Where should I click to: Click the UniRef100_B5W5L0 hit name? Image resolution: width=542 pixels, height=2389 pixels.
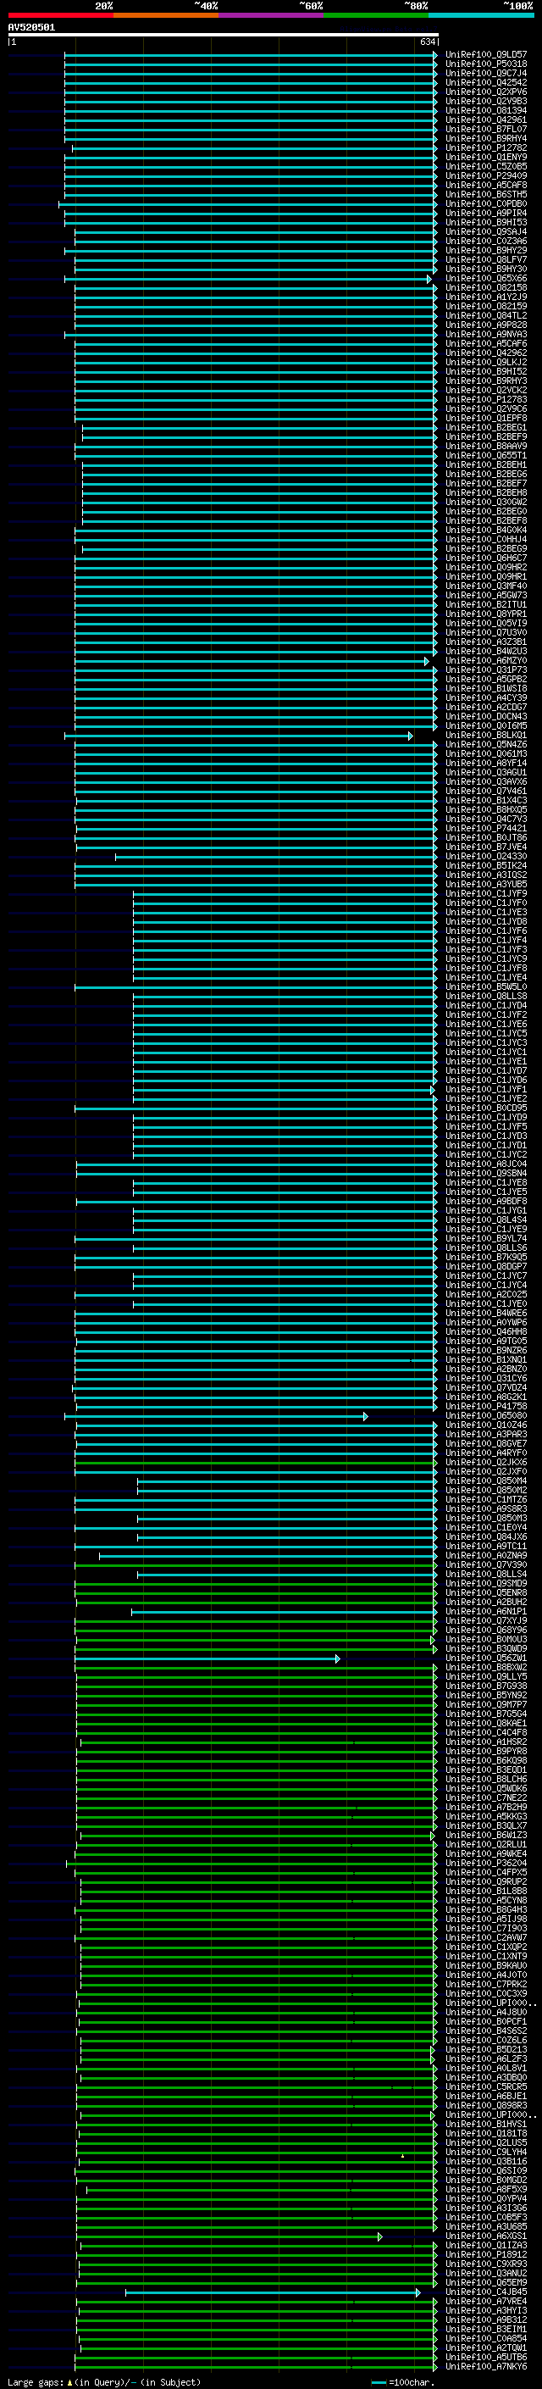click(485, 987)
